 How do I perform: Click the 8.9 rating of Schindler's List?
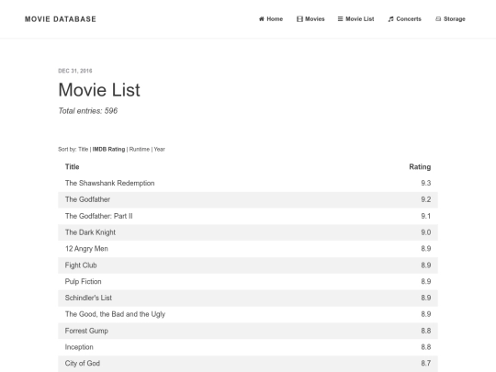point(426,298)
